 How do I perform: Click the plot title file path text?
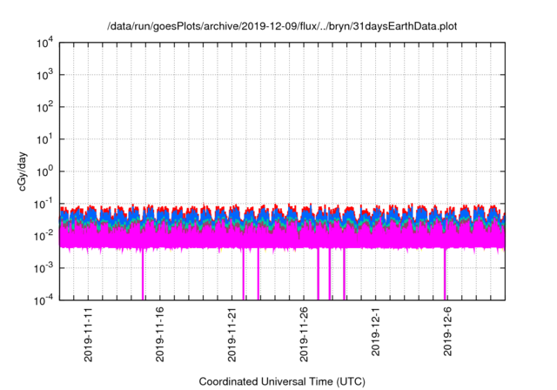282,26
